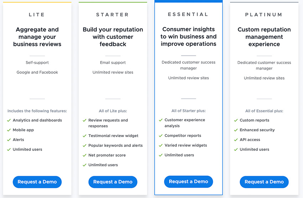
Task: Click the checkmark next to Net promoter score
Action: tap(84, 155)
